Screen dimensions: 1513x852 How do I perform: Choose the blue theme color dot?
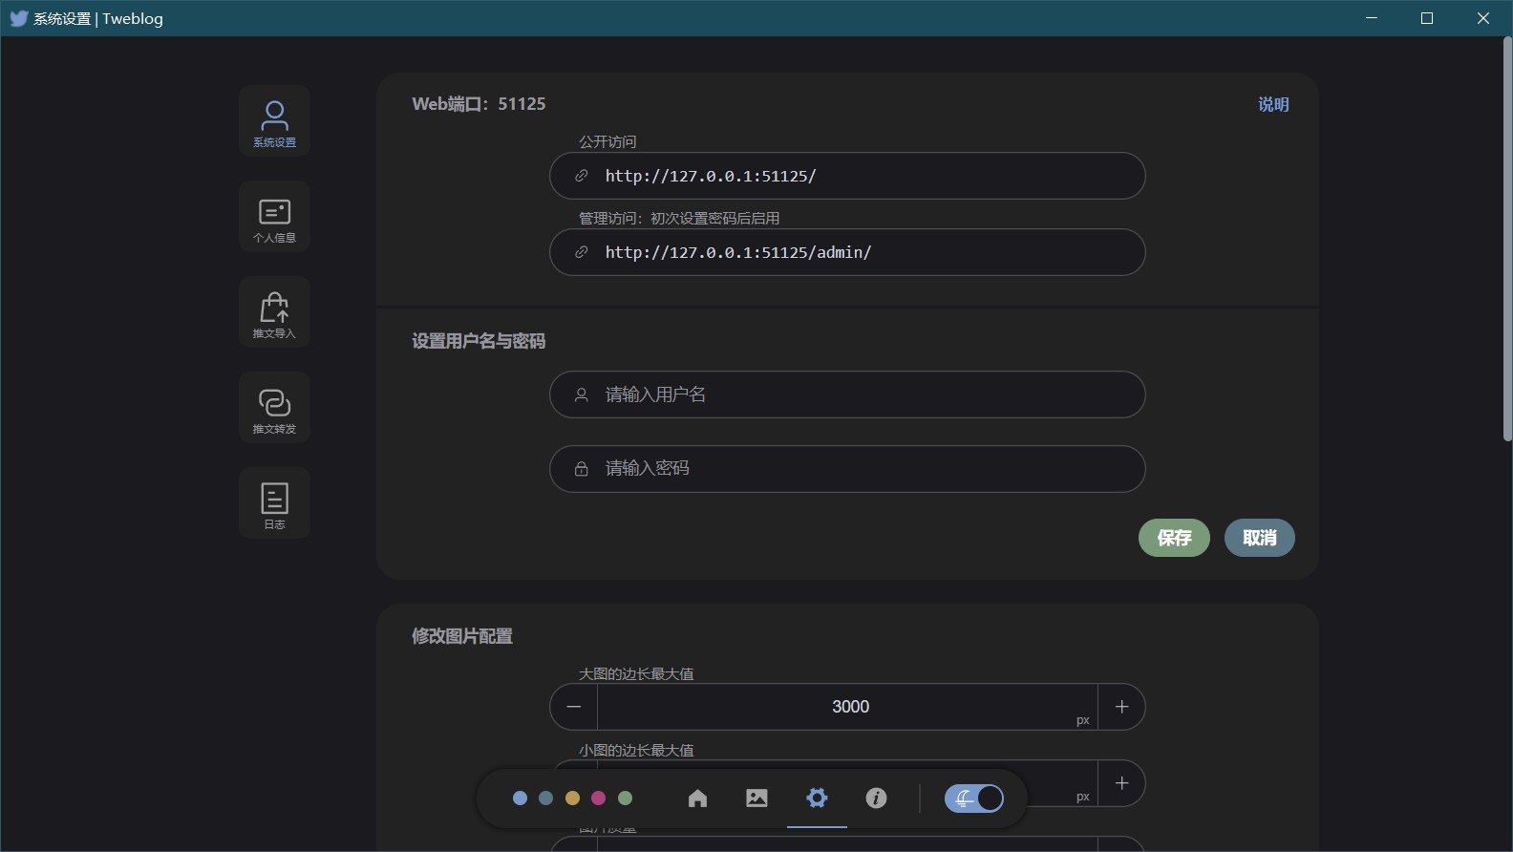[520, 799]
